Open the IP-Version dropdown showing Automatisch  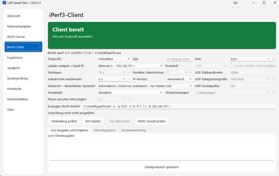click(179, 79)
